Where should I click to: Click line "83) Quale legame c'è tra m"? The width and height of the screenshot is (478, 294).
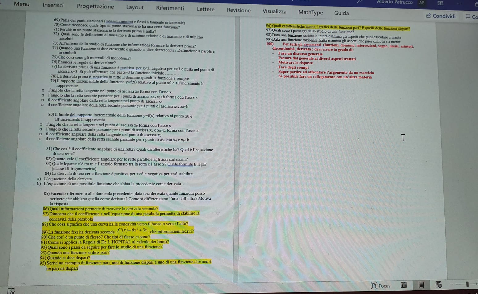[126, 164]
